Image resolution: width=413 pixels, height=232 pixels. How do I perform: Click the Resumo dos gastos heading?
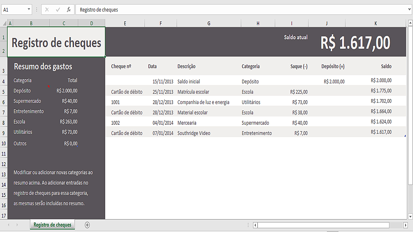[x=43, y=66]
